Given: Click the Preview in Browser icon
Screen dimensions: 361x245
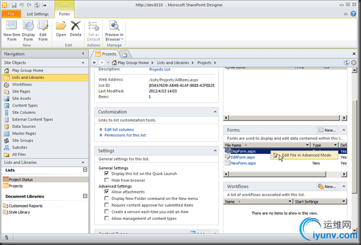Looking at the screenshot, I should [x=114, y=26].
